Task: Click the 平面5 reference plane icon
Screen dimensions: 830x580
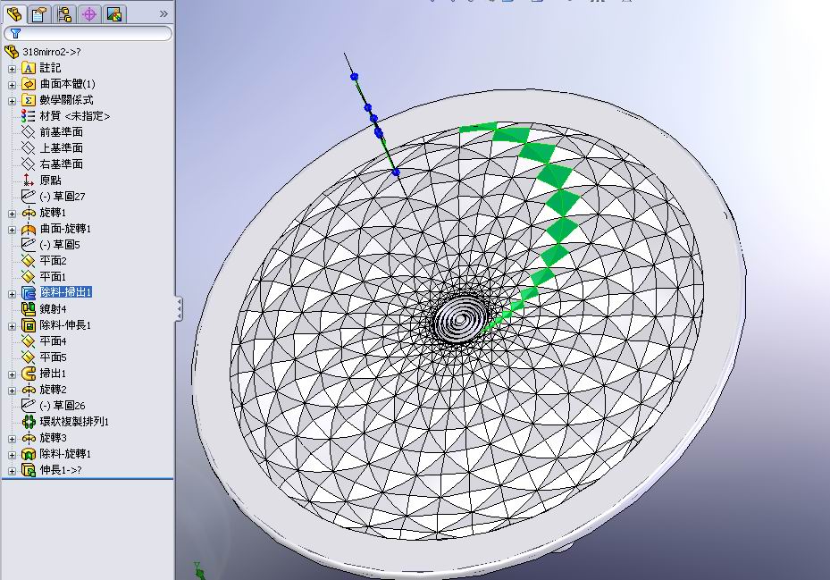Action: [28, 357]
